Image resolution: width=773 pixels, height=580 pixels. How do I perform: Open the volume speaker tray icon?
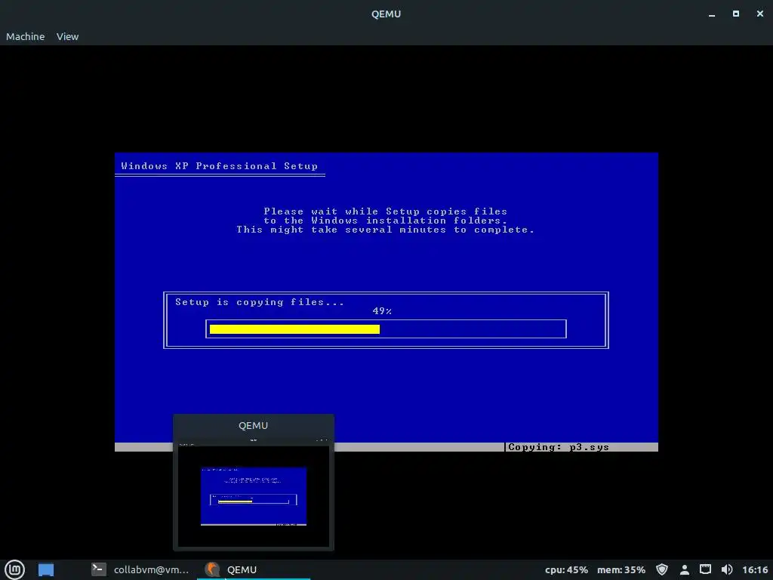point(727,569)
